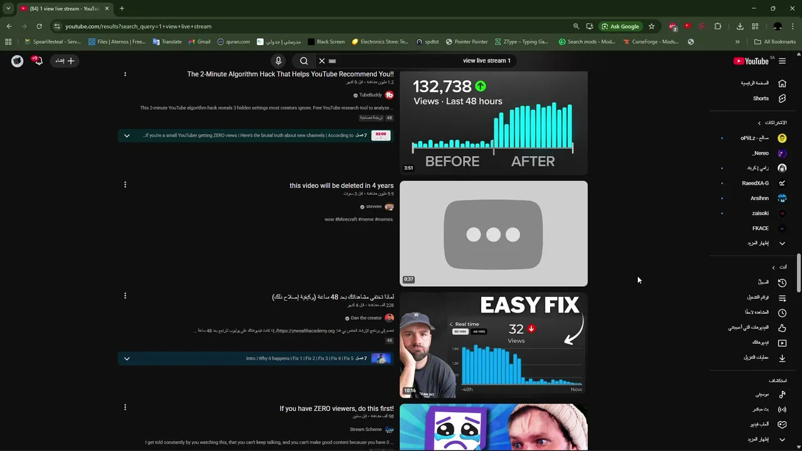Open the Chrome extensions puzzle icon
Screen dimensions: 802x451
tap(718, 26)
